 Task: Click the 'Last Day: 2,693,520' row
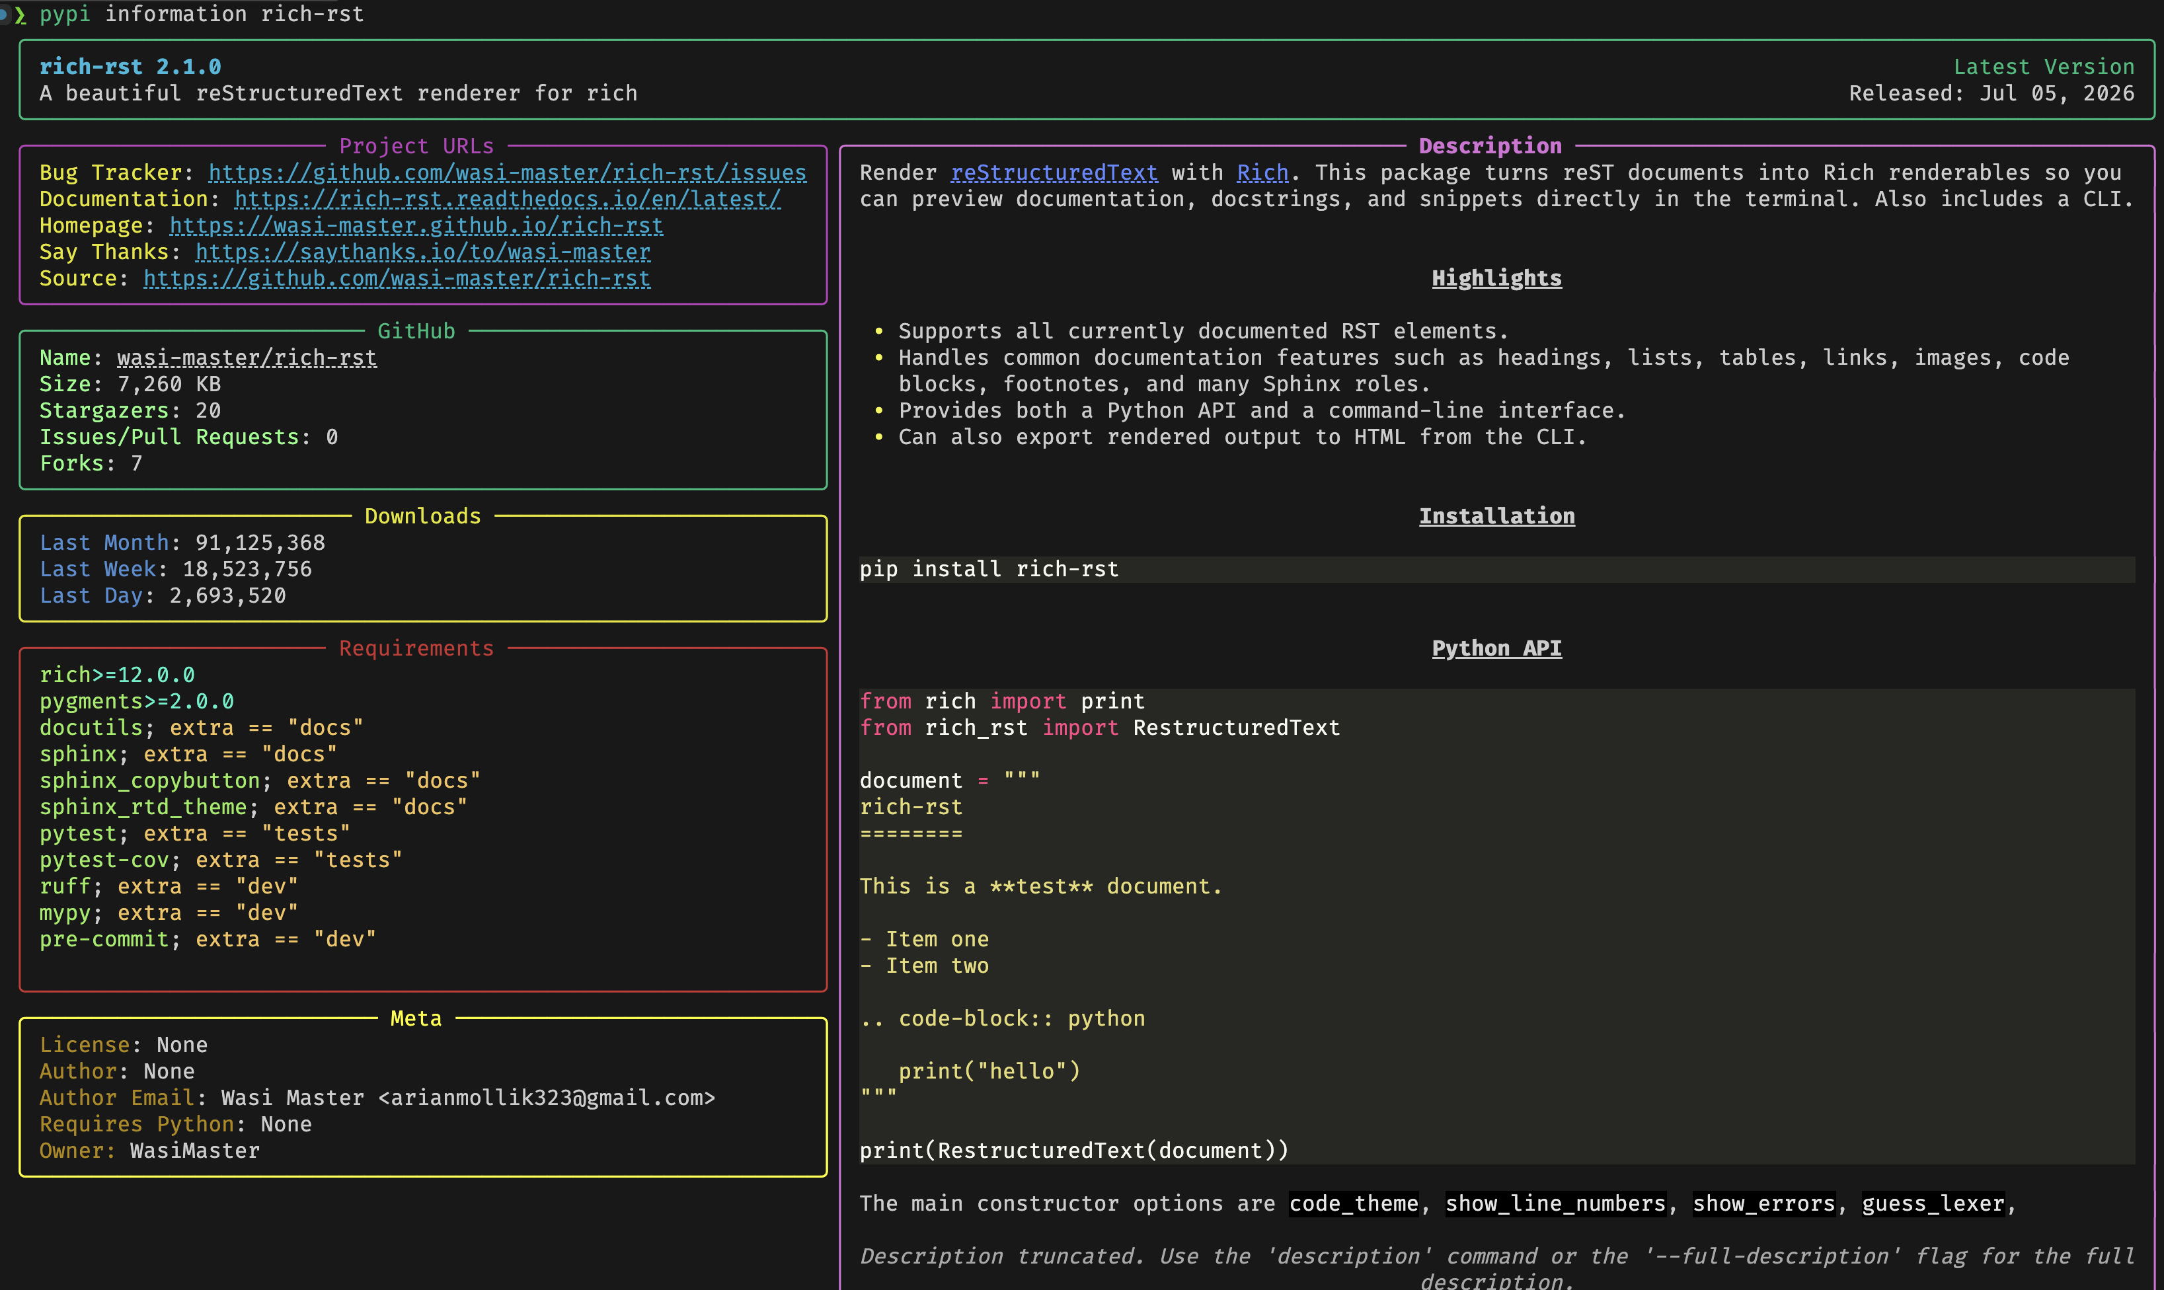(x=163, y=595)
